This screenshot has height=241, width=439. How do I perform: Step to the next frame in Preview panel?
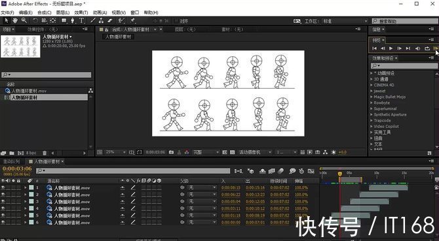pyautogui.click(x=400, y=48)
